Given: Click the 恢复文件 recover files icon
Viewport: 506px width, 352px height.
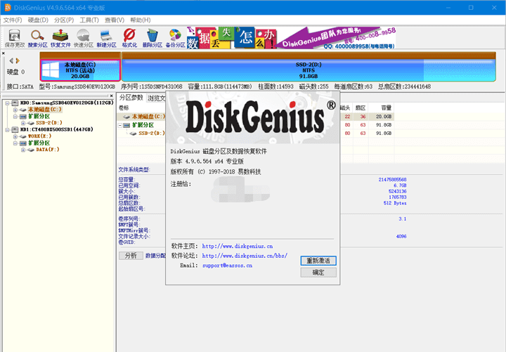Looking at the screenshot, I should pos(60,39).
